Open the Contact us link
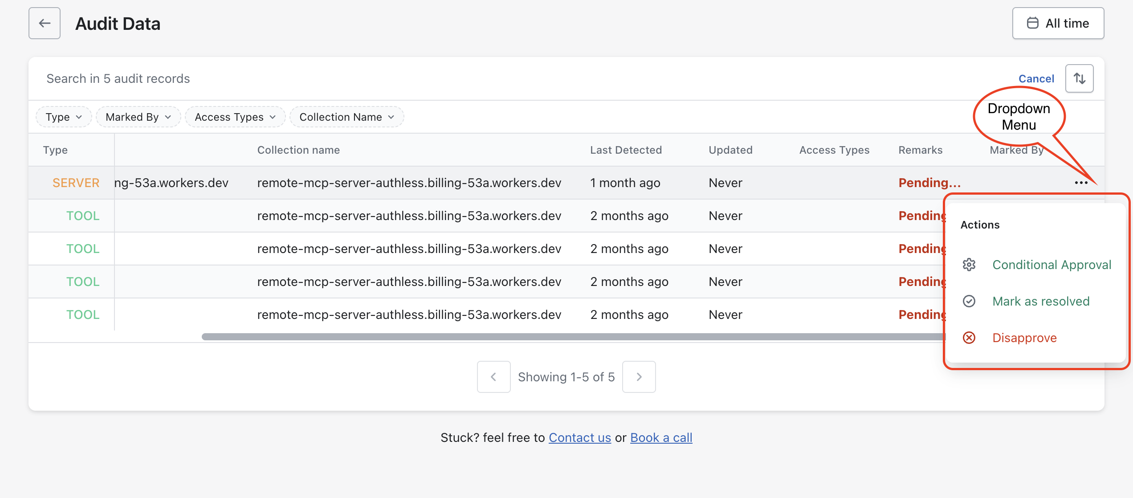 pyautogui.click(x=579, y=437)
